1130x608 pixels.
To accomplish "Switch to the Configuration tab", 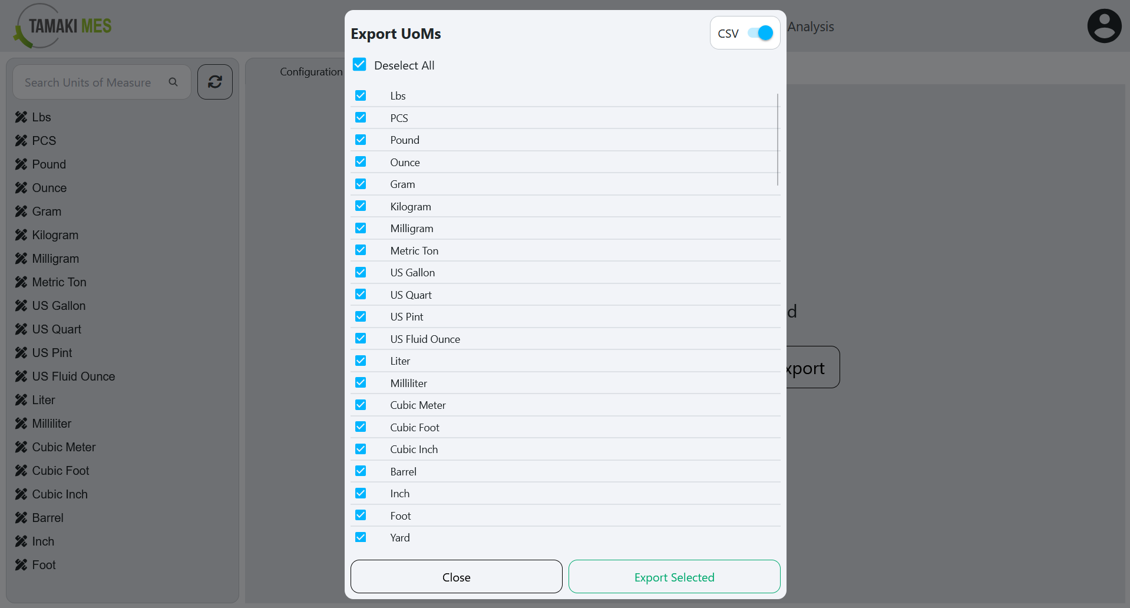I will coord(311,71).
